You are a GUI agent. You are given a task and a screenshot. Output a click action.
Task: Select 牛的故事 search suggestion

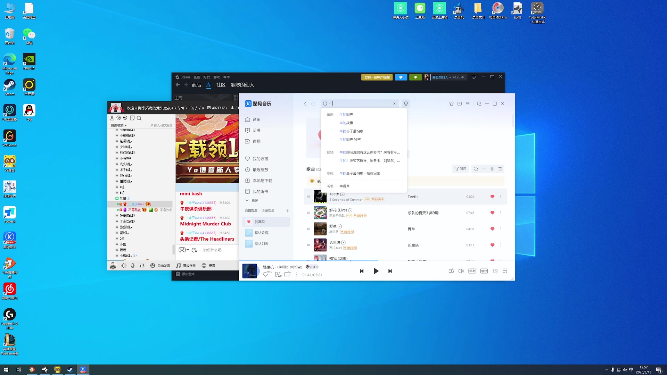(346, 123)
